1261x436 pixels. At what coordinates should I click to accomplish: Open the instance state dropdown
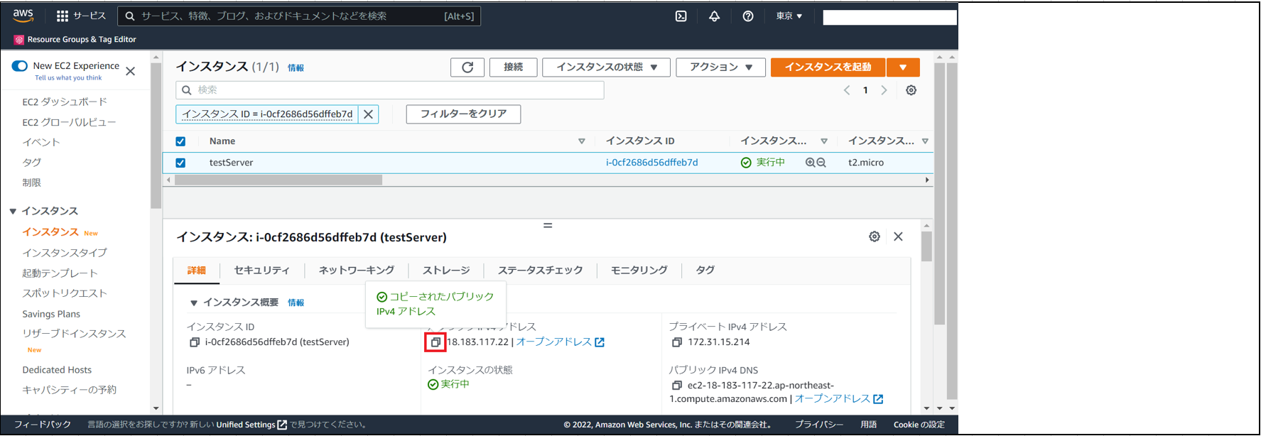coord(606,67)
